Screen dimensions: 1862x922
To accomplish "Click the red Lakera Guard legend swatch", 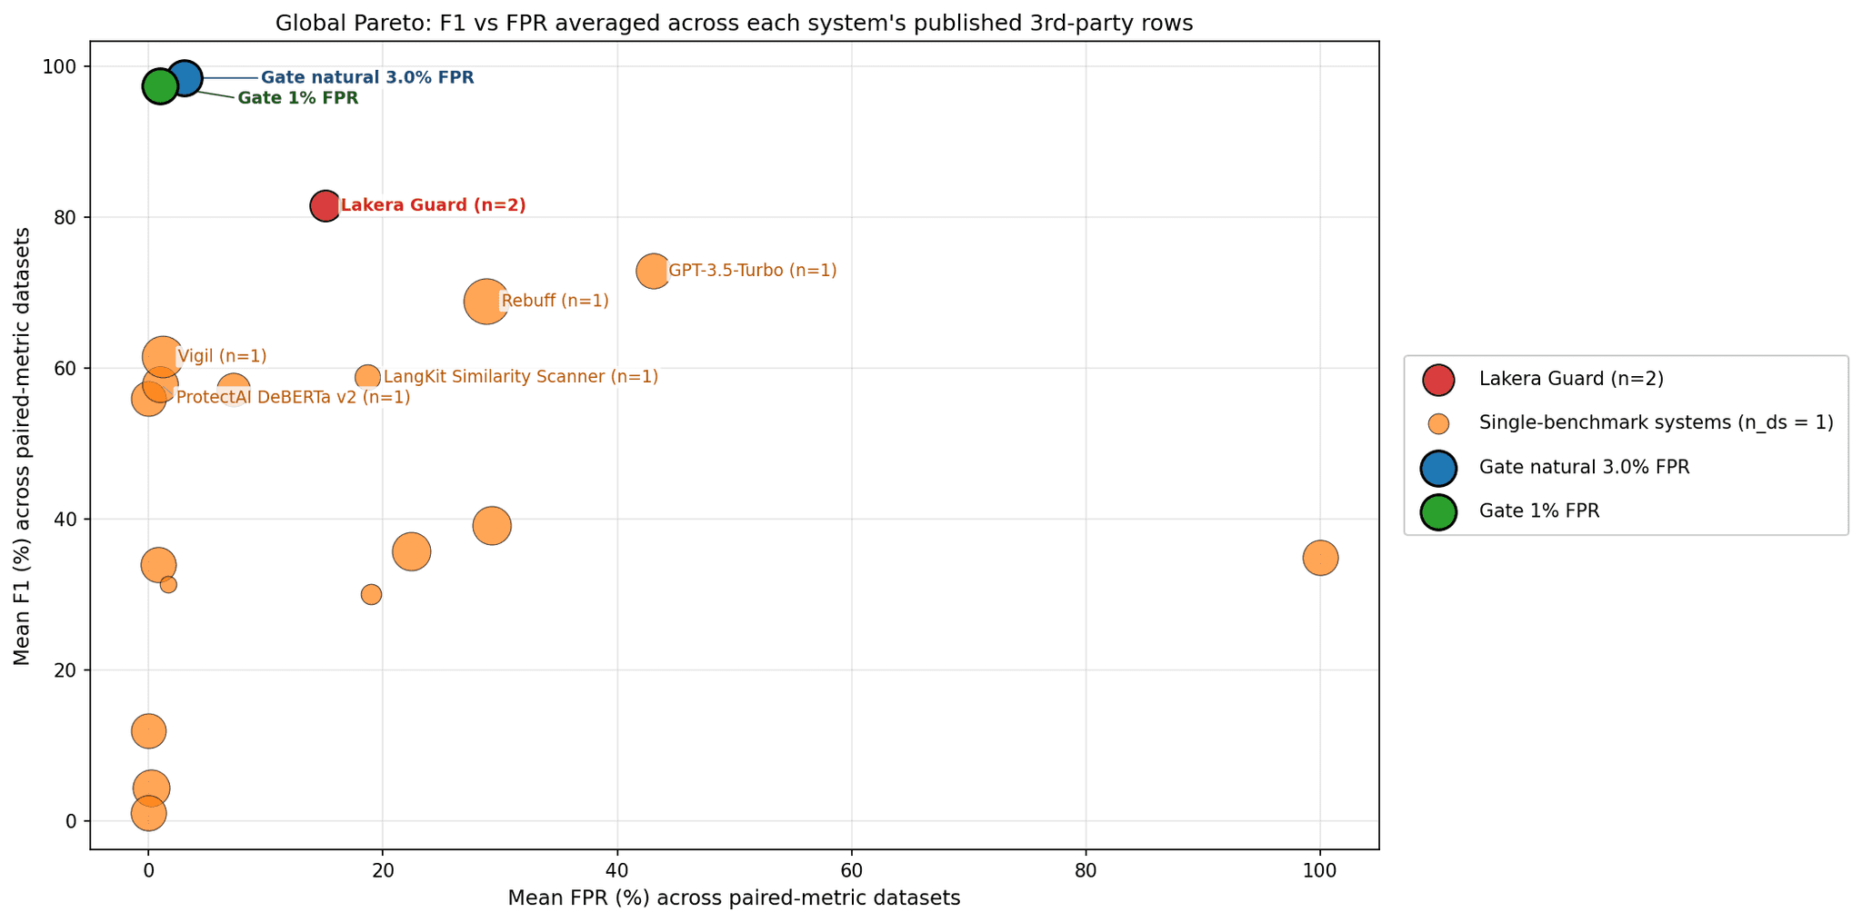I will click(1438, 380).
